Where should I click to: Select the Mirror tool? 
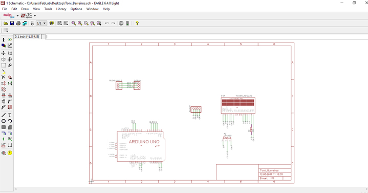click(x=4, y=59)
